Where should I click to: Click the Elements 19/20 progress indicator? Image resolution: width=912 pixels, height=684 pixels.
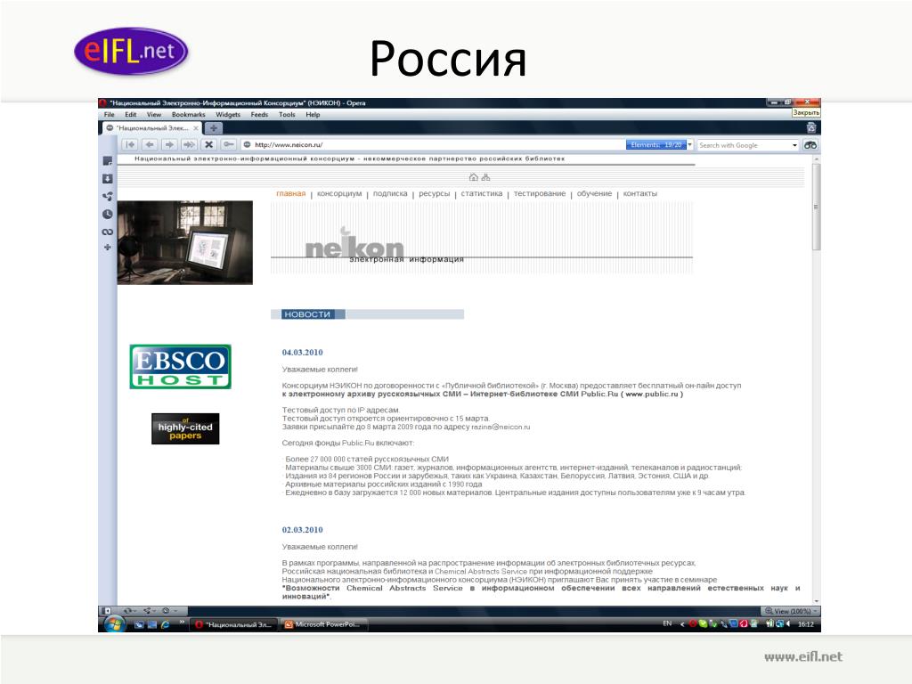pos(656,145)
